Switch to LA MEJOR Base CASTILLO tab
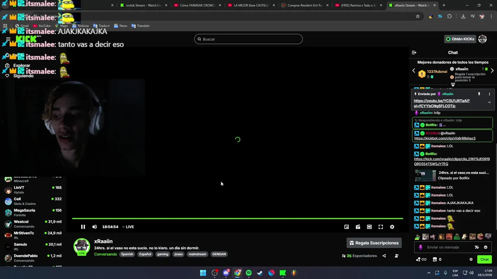497x279 pixels. tap(252, 5)
